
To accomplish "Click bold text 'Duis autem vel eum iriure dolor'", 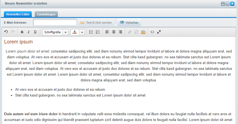I will click(x=31, y=114).
